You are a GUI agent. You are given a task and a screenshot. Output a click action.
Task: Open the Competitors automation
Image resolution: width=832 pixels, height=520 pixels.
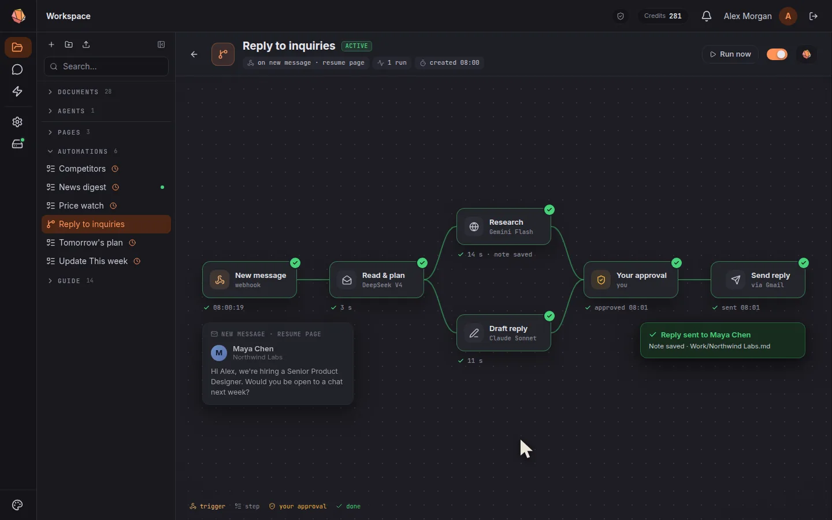pos(106,169)
